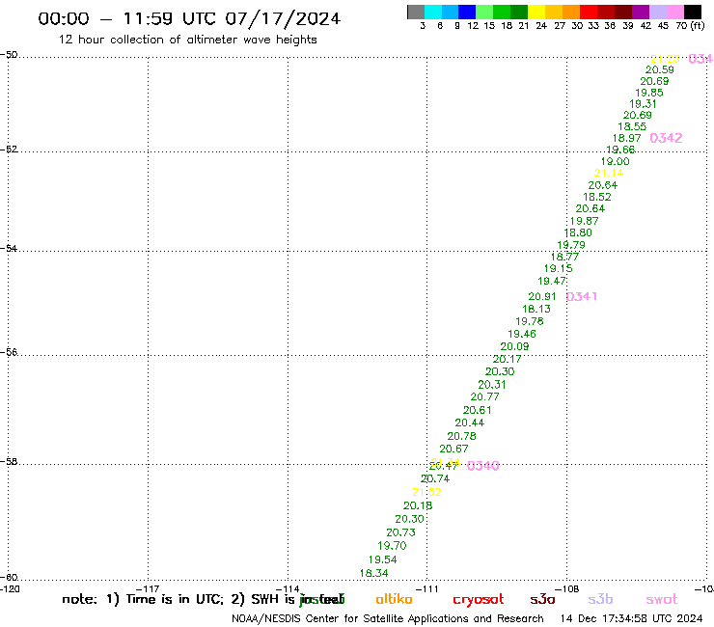Click the pink swatch in the color scale
Image resolution: width=714 pixels, height=627 pixels.
click(675, 12)
